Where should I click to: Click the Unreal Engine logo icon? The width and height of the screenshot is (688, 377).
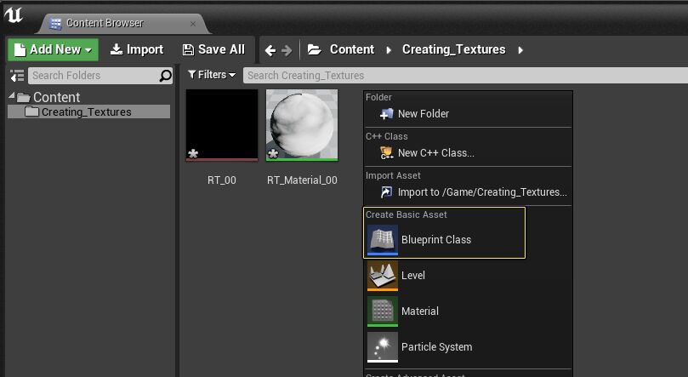click(x=13, y=14)
